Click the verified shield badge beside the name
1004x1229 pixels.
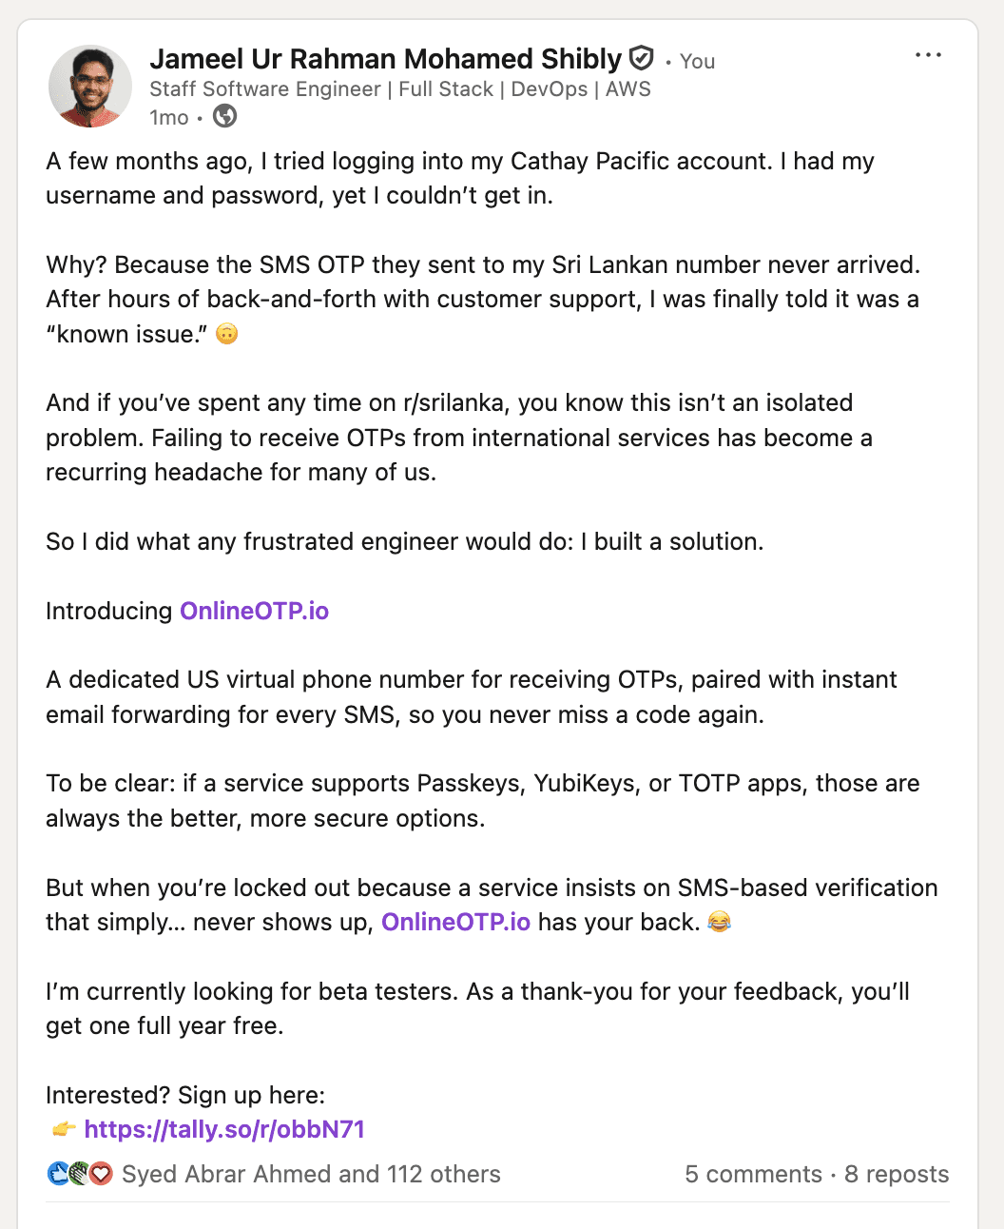click(x=643, y=59)
